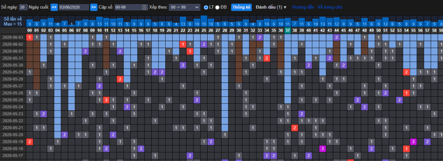The image size is (443, 161).
Task: Click magenta 3 in column 42 on 2020-05-18
Action: pos(323,149)
